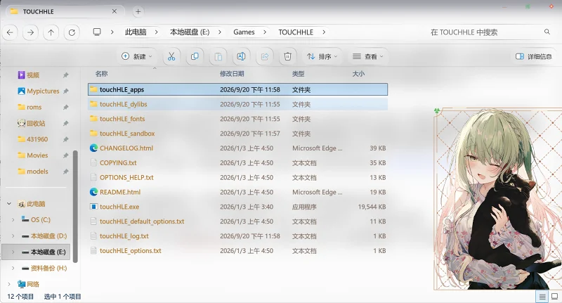This screenshot has width=562, height=303.
Task: Click the Share icon in toolbar
Action: 265,56
